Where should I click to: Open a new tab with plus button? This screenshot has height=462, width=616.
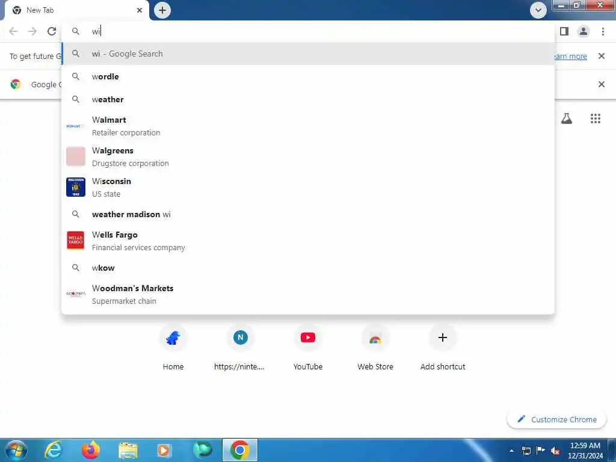[162, 10]
